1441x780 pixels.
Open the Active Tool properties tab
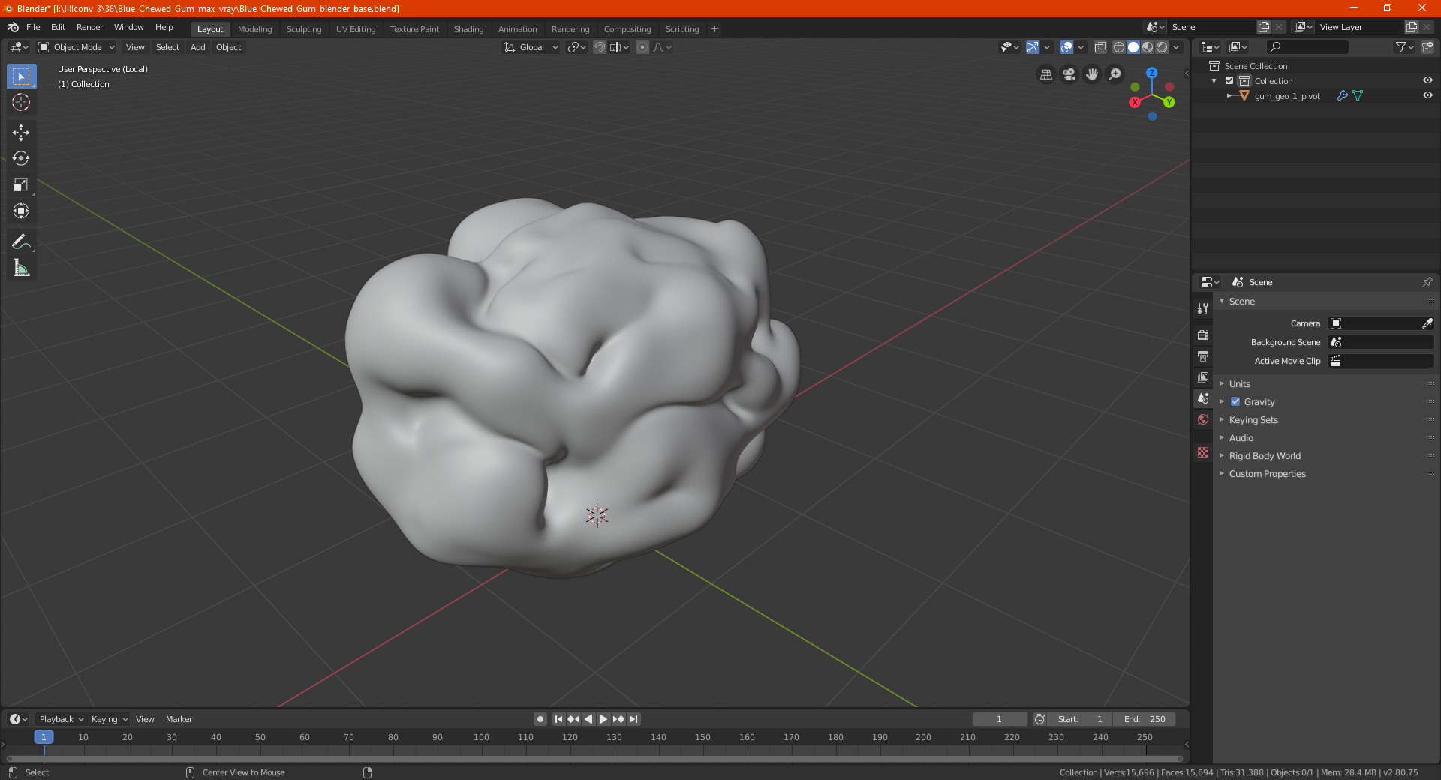click(1203, 307)
